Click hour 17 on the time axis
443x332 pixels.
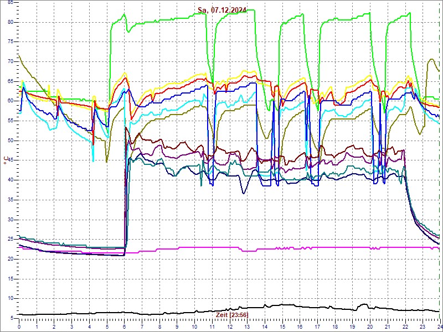[317, 326]
